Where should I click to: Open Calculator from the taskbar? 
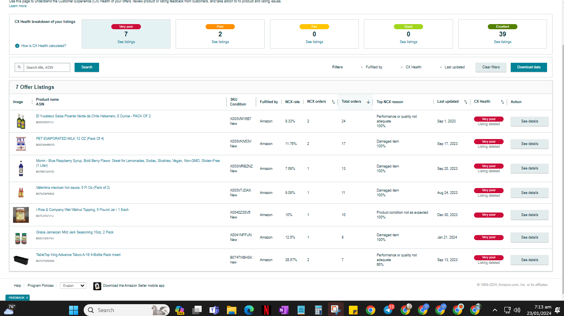318,310
